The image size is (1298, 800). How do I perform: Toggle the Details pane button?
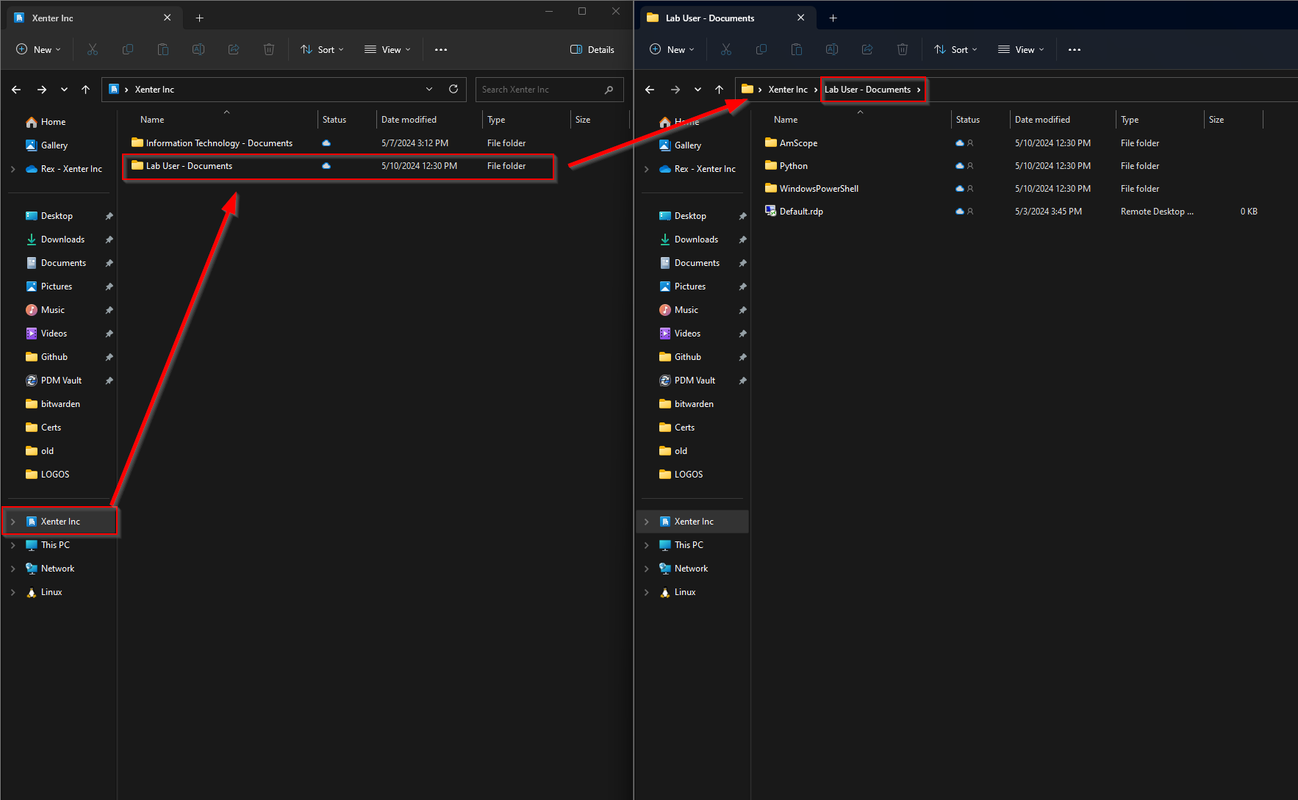(592, 49)
